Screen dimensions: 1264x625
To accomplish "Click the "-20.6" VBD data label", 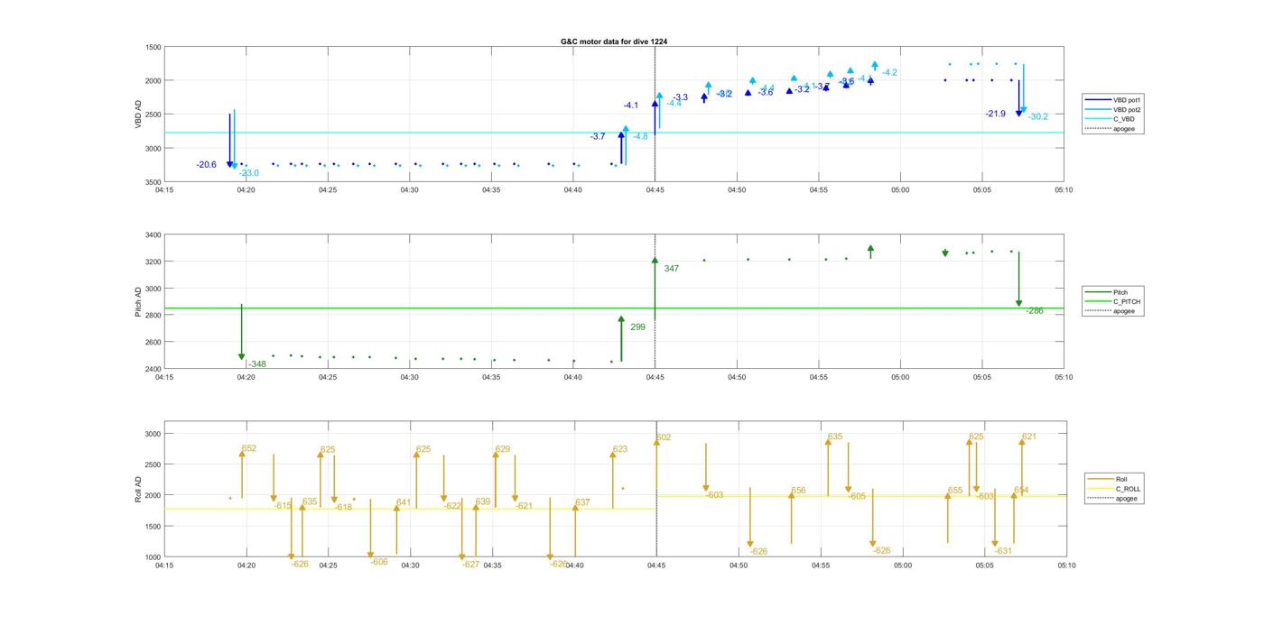I will coord(206,165).
